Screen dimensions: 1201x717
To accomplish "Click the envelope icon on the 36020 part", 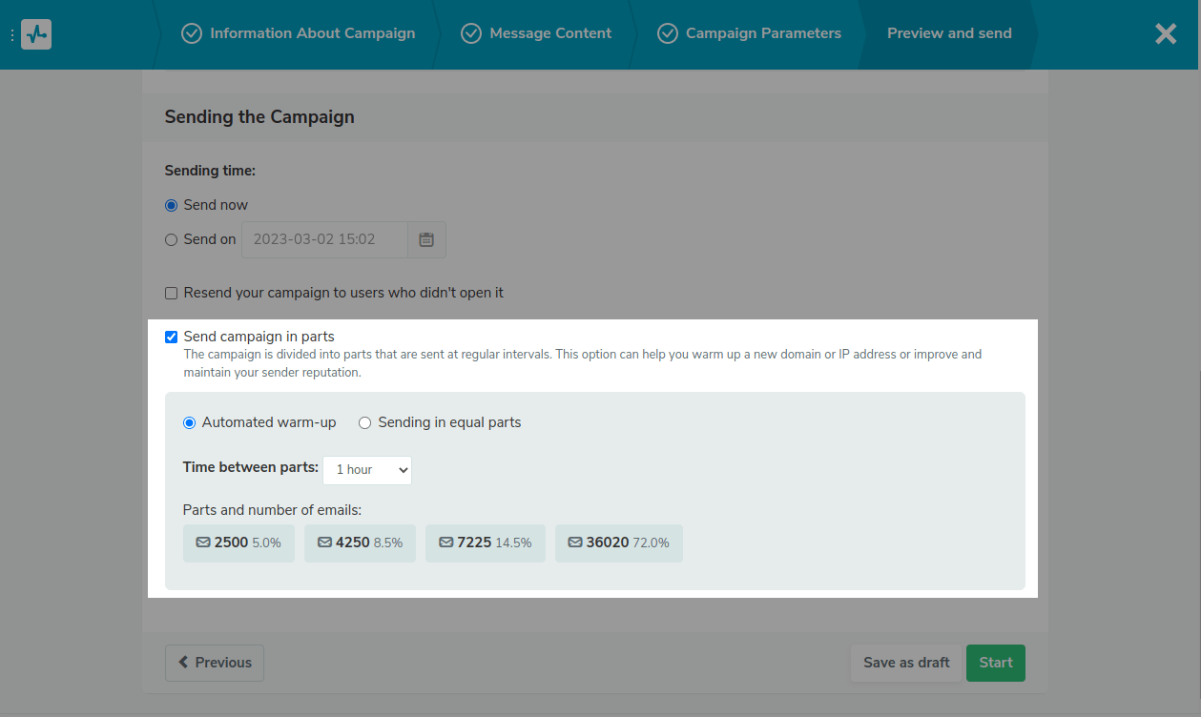I will click(x=575, y=543).
